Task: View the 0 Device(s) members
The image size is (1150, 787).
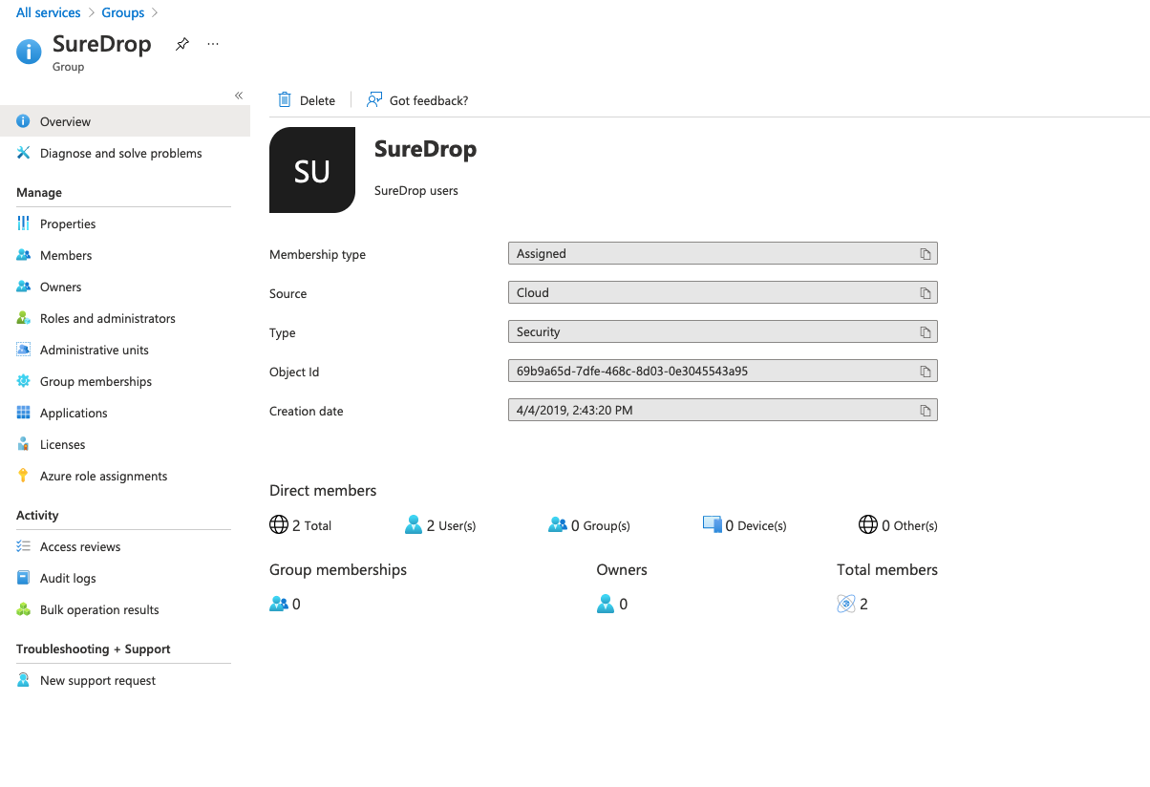Action: tap(744, 525)
